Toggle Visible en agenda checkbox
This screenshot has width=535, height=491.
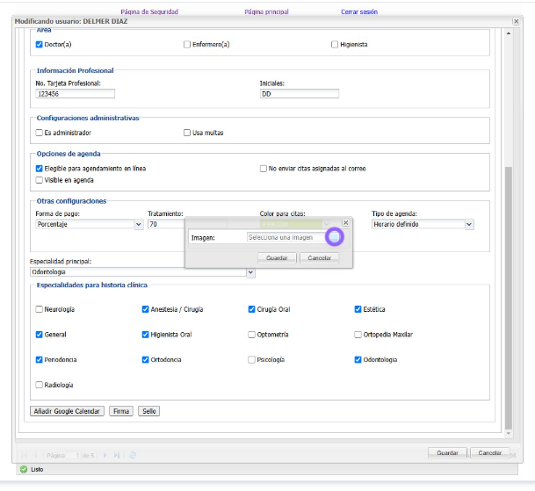click(x=39, y=180)
